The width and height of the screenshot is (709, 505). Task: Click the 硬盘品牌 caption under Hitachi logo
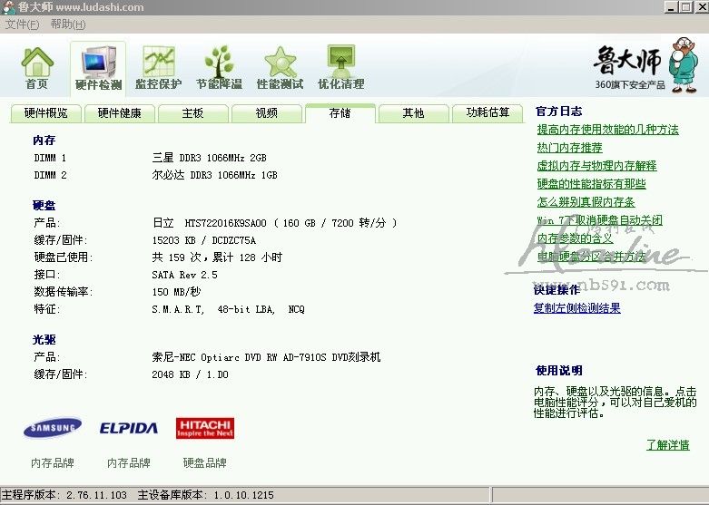coord(205,463)
